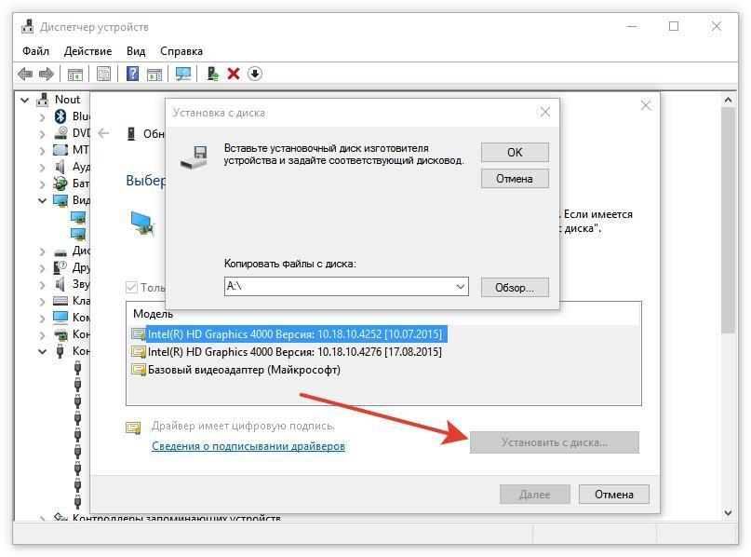The image size is (751, 557).
Task: Expand the Bluetooth tree node
Action: [42, 117]
